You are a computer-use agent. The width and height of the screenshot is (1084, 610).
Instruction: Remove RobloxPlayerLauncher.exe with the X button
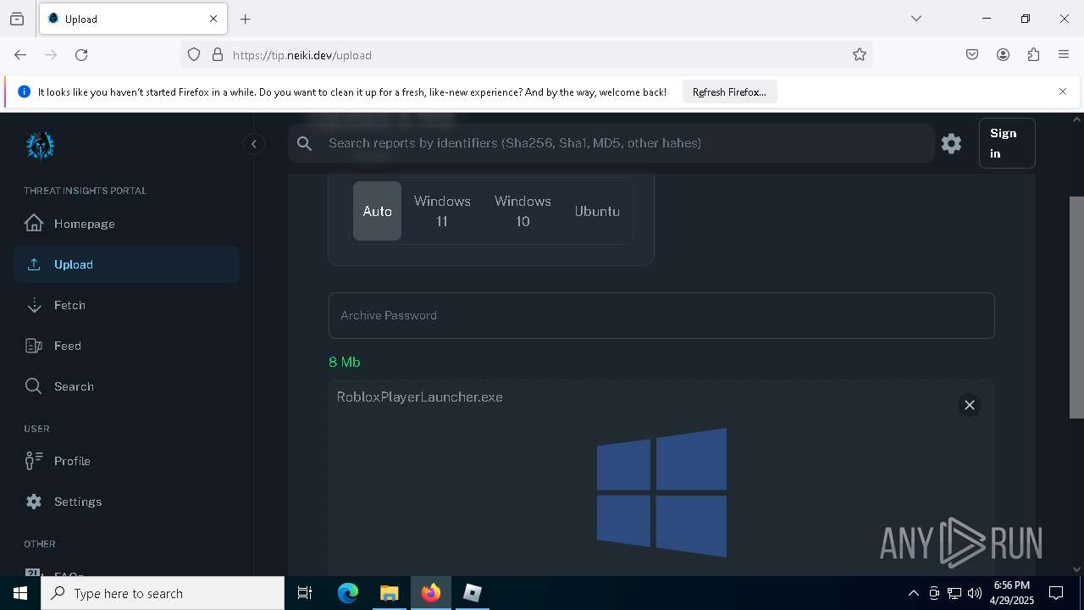970,405
